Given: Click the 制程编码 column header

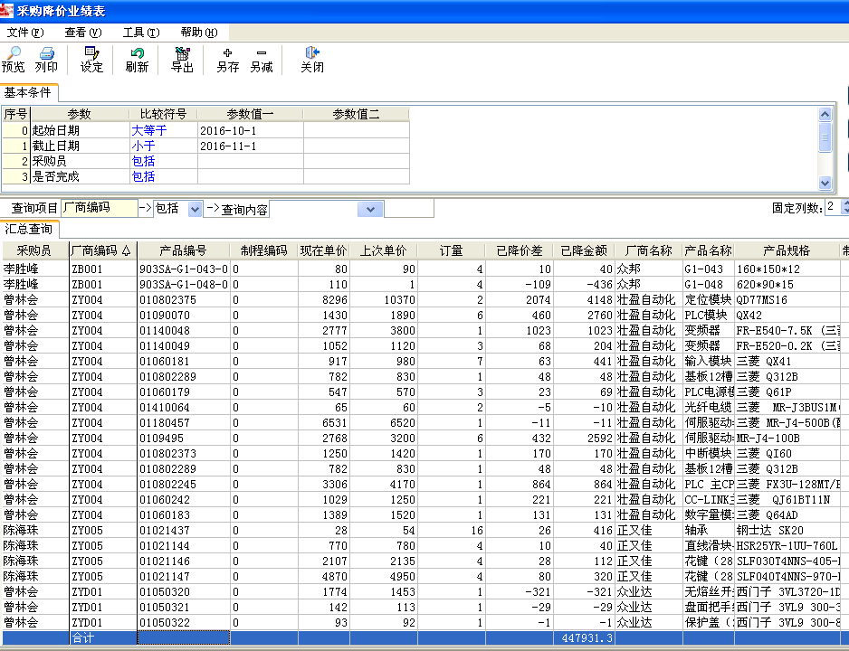Looking at the screenshot, I should tap(263, 250).
